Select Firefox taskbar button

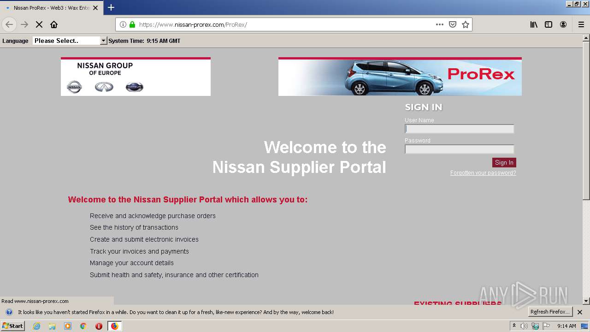[x=114, y=326]
